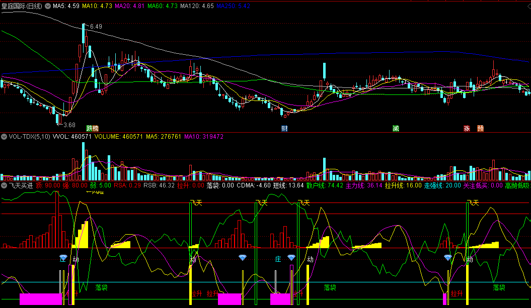
Task: Click the 短线: 13.64 indicator value
Action: coord(288,185)
